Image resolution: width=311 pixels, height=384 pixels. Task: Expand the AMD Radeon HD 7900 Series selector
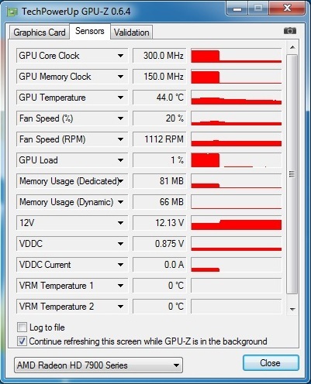[98, 365]
